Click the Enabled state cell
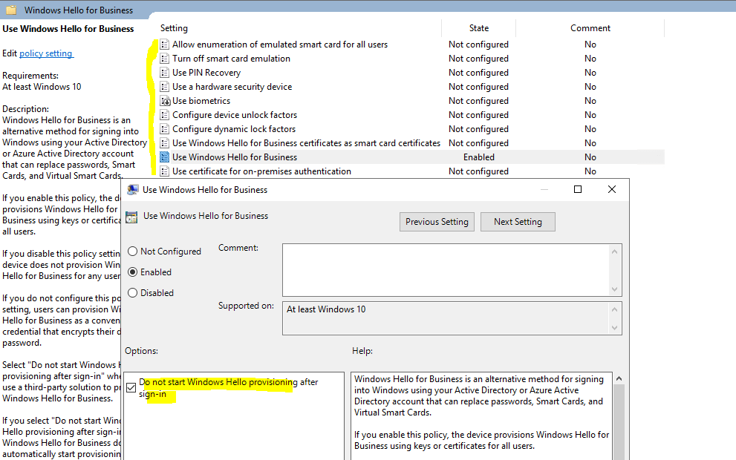 click(479, 157)
